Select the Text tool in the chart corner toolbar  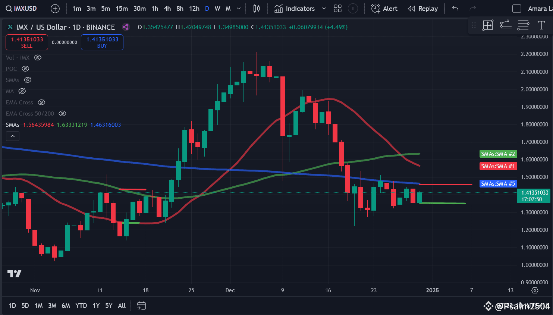541,25
